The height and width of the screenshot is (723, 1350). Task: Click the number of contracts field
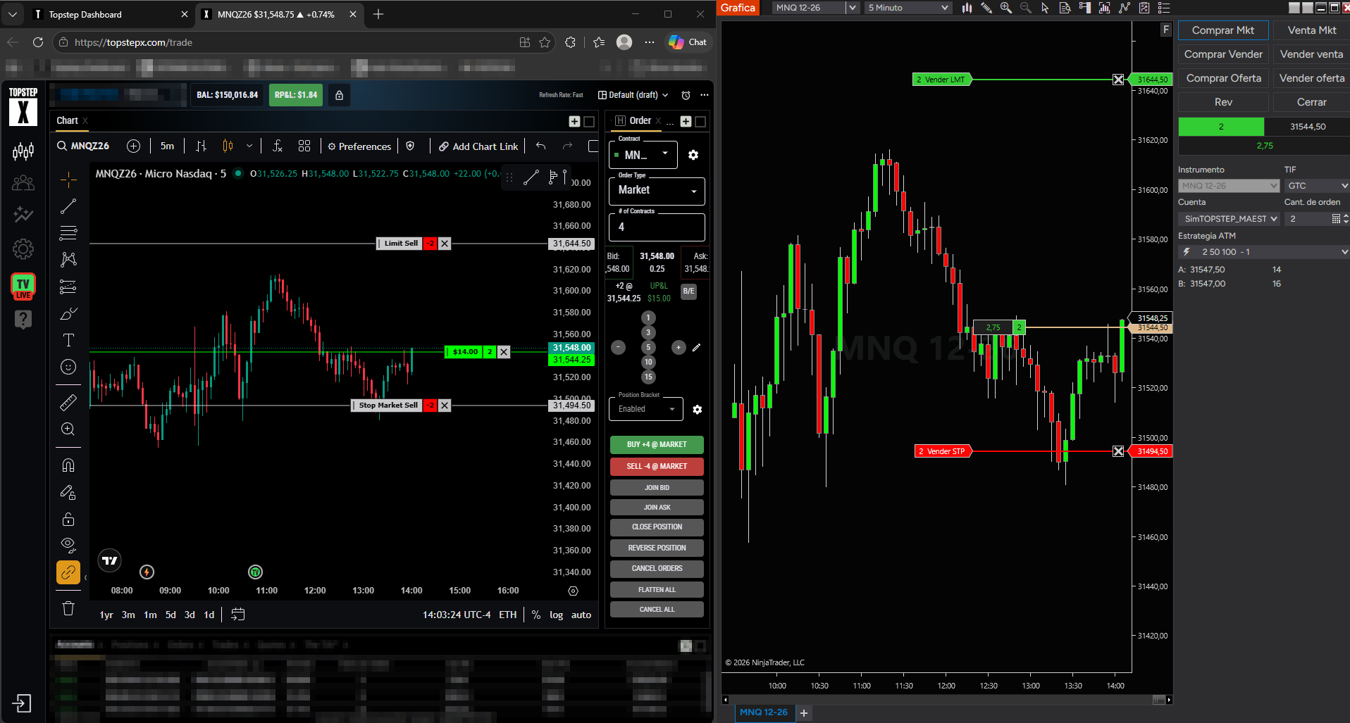click(657, 227)
